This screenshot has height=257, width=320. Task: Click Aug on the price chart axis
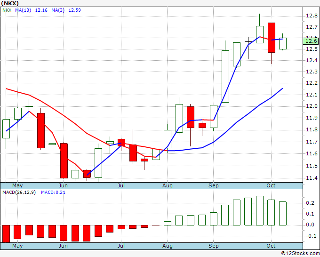[168, 186]
